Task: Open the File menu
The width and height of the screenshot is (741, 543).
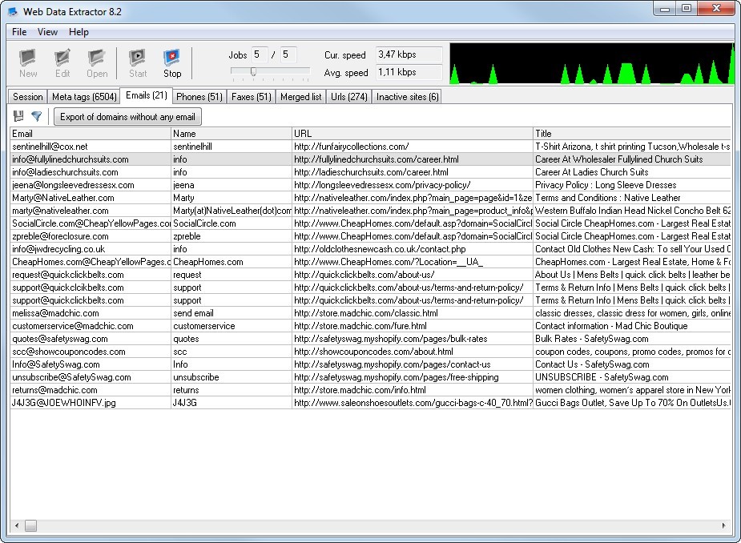Action: coord(18,32)
